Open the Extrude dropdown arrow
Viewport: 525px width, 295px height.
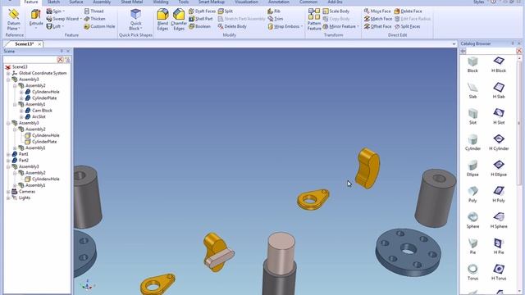36,28
